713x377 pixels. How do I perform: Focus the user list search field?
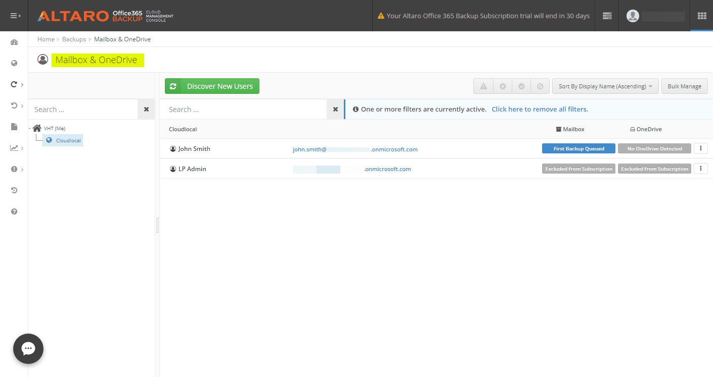pyautogui.click(x=243, y=110)
